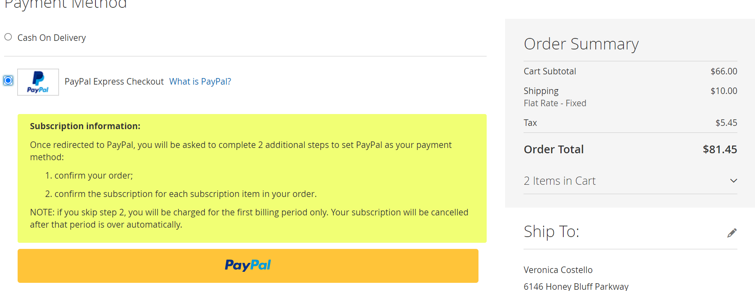Screen dimensions: 755x291
Task: Click the Cart Subtotal row label
Action: [x=550, y=71]
